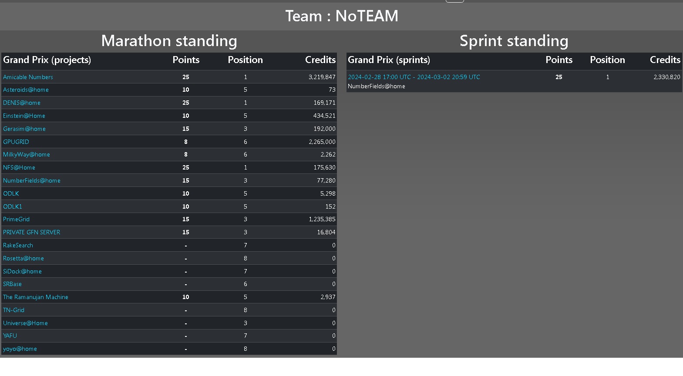Select the Points column header in Marathon standing
683x376 pixels.
coord(186,60)
